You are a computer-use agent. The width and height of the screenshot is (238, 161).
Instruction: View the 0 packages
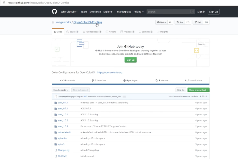pyautogui.click(x=130, y=80)
